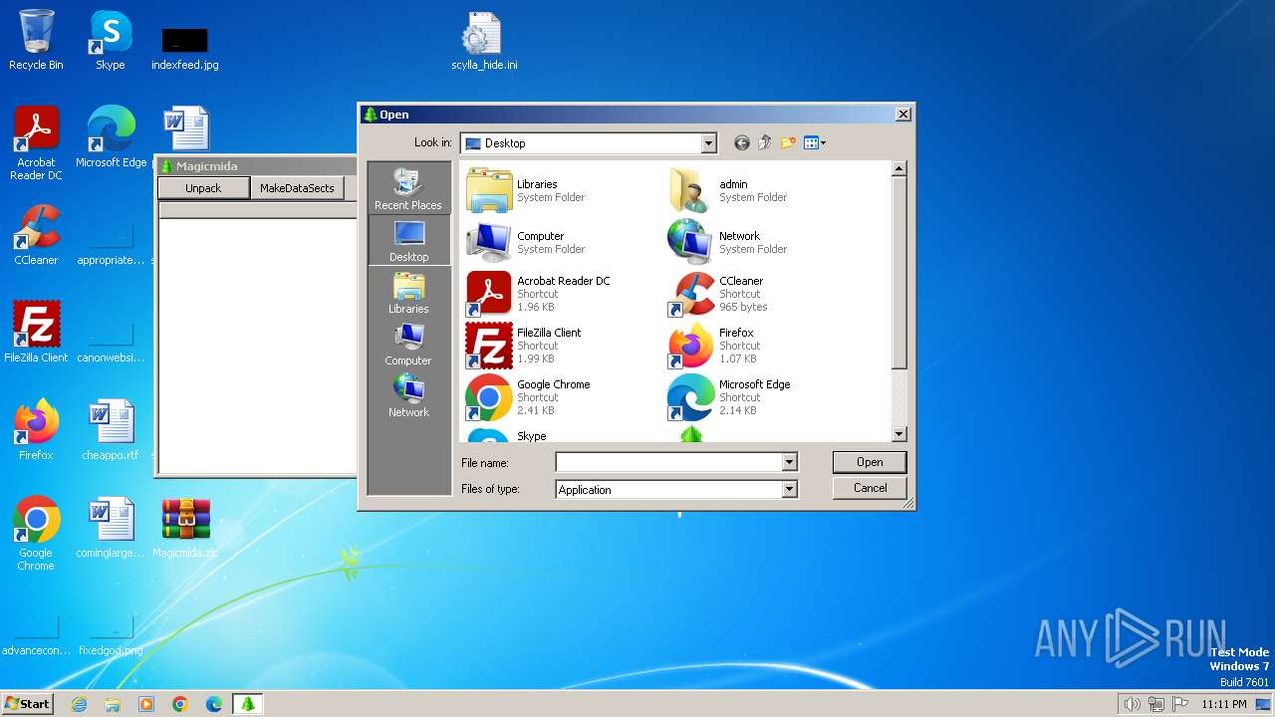Select Desktop in places sidebar
This screenshot has width=1275, height=717.
(408, 240)
